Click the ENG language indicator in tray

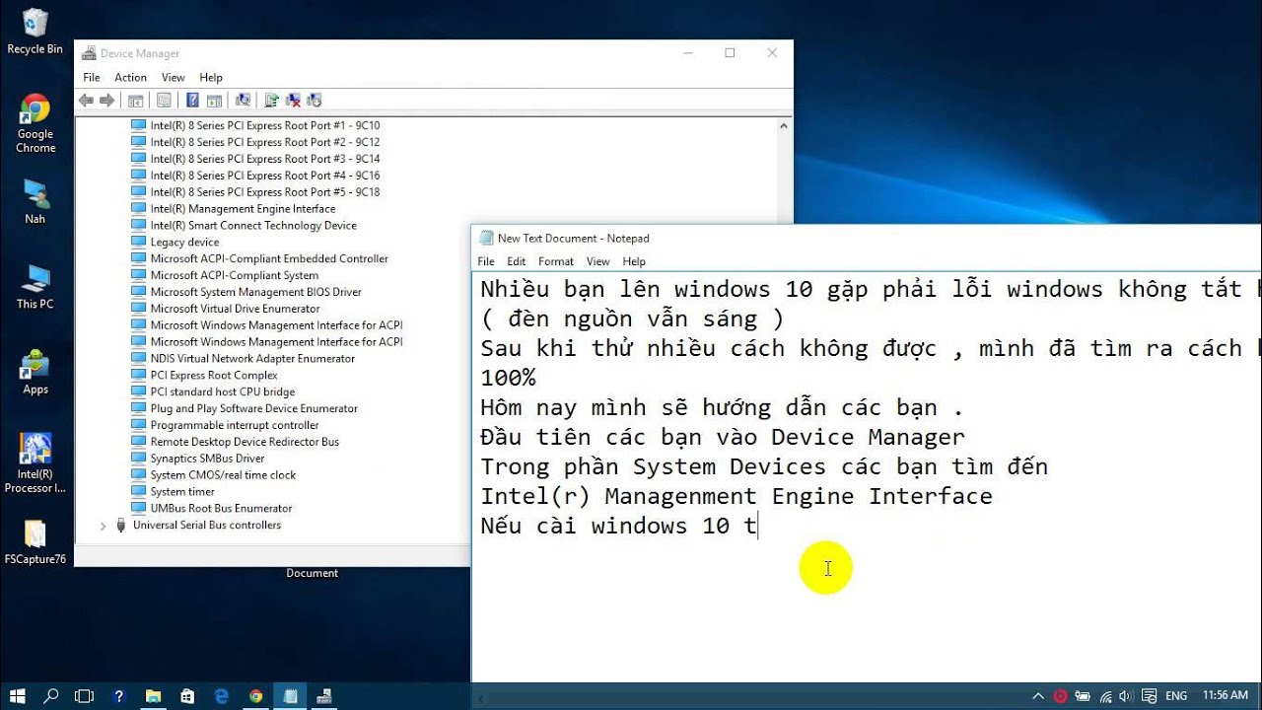click(x=1175, y=696)
